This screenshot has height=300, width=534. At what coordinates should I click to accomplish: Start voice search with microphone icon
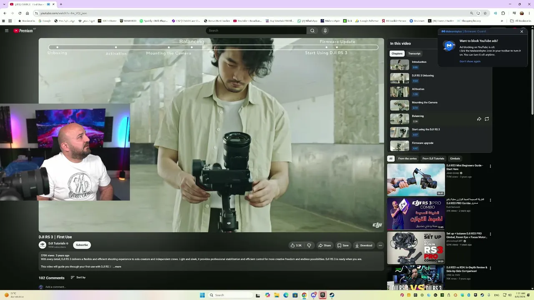[x=325, y=30]
